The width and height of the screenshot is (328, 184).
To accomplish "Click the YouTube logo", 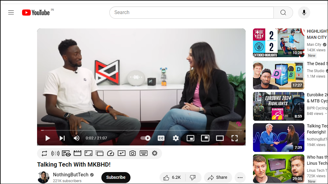I will (36, 12).
